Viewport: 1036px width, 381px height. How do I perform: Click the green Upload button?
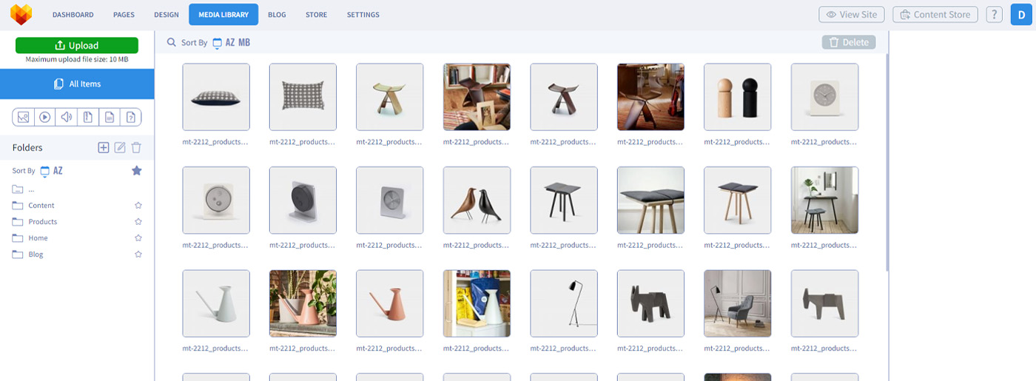77,45
